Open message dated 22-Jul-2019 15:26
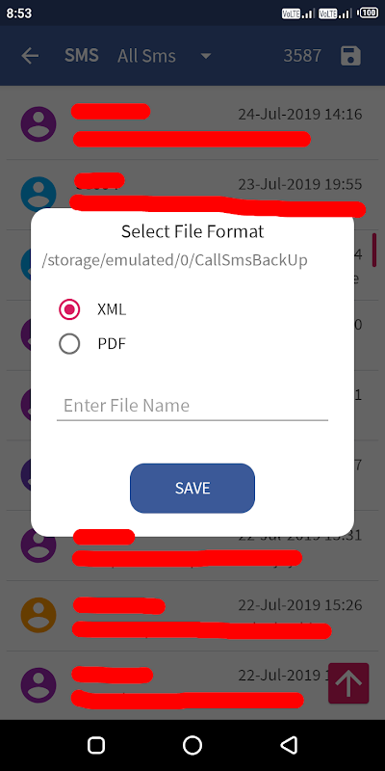 192,616
